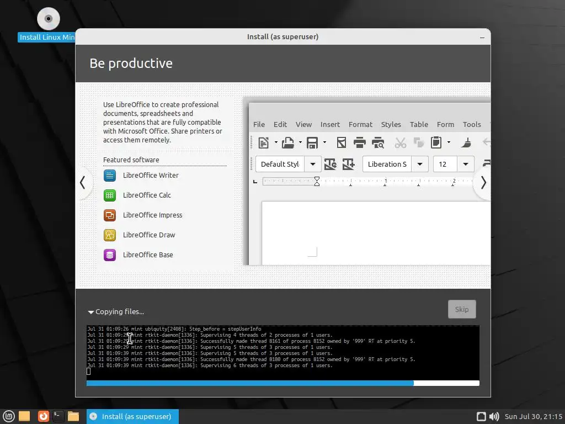Click the Skip button
The image size is (565, 424).
click(x=462, y=309)
